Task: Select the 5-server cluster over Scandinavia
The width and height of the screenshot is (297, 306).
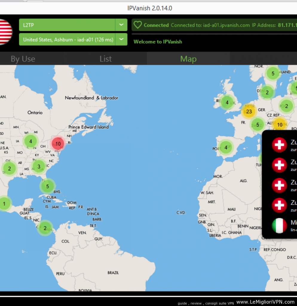Action: (x=273, y=74)
